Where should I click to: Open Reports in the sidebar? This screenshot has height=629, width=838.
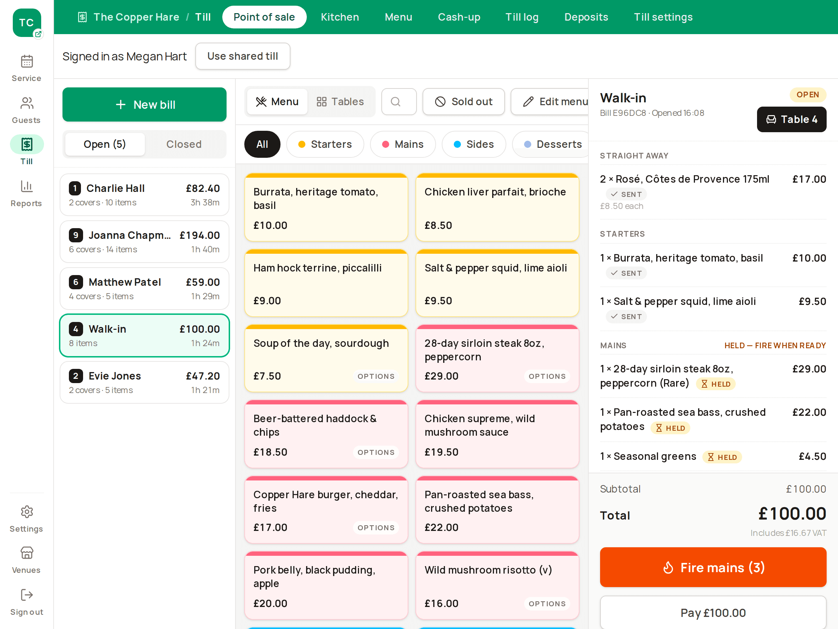coord(27,193)
